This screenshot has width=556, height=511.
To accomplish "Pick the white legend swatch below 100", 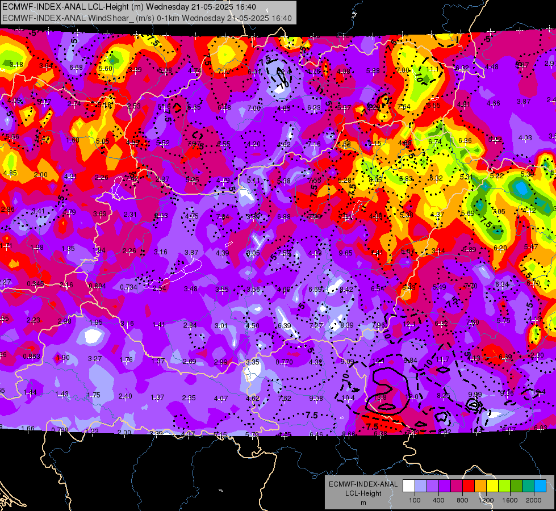I will tap(408, 486).
